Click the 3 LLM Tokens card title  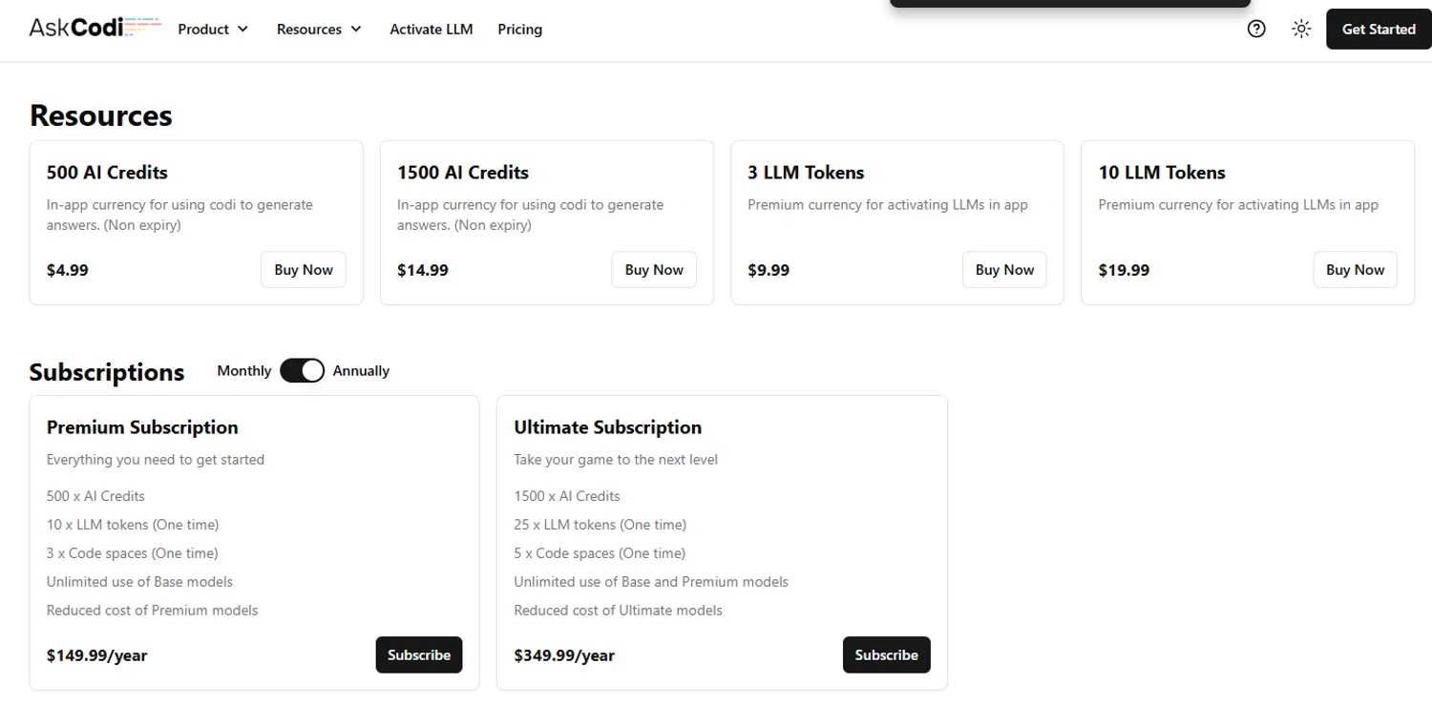coord(806,173)
